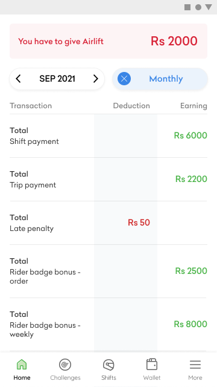
Task: Open Rider badge bonus - weekly row
Action: [x=108, y=325]
